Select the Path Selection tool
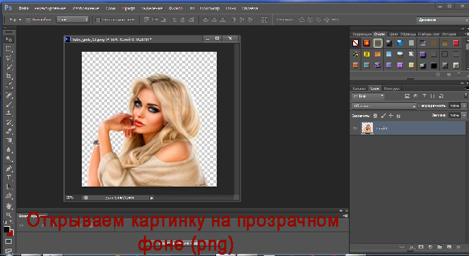 click(9, 187)
